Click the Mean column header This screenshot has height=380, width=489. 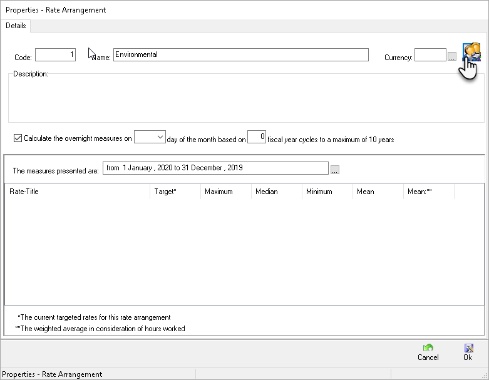pos(378,192)
